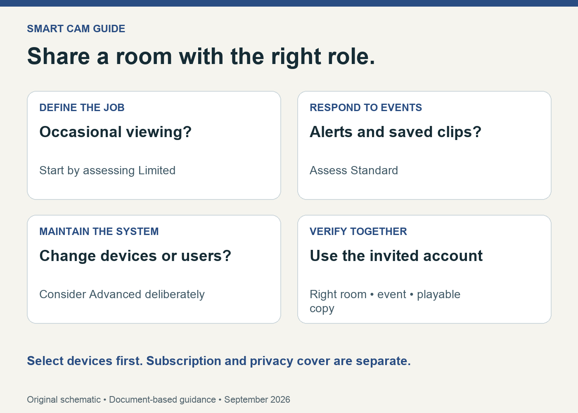Viewport: 578px width, 413px height.
Task: Select the title "Share a room with the right role."
Action: (201, 56)
